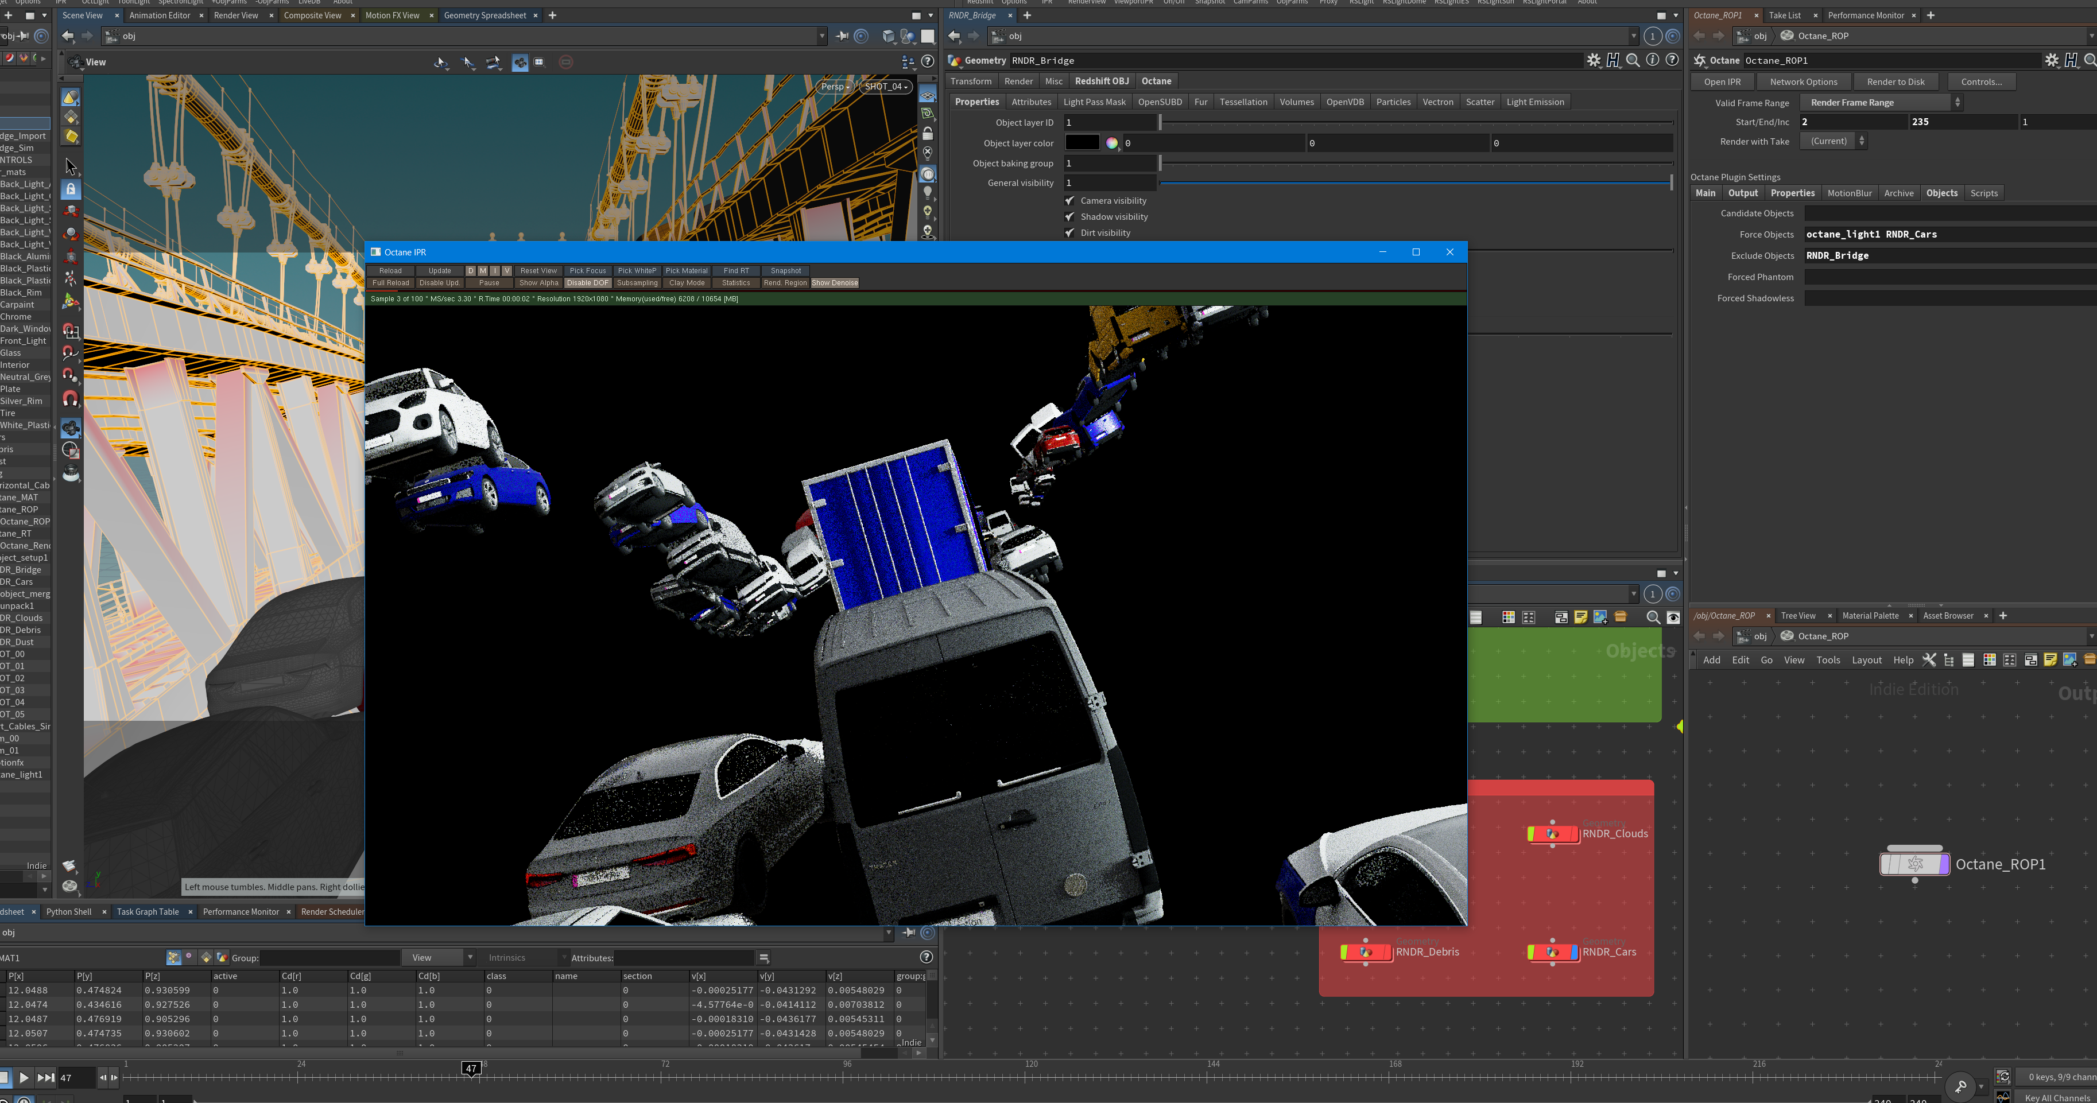Viewport: 2097px width, 1103px height.
Task: Click the viewport help question icon
Action: pos(927,62)
